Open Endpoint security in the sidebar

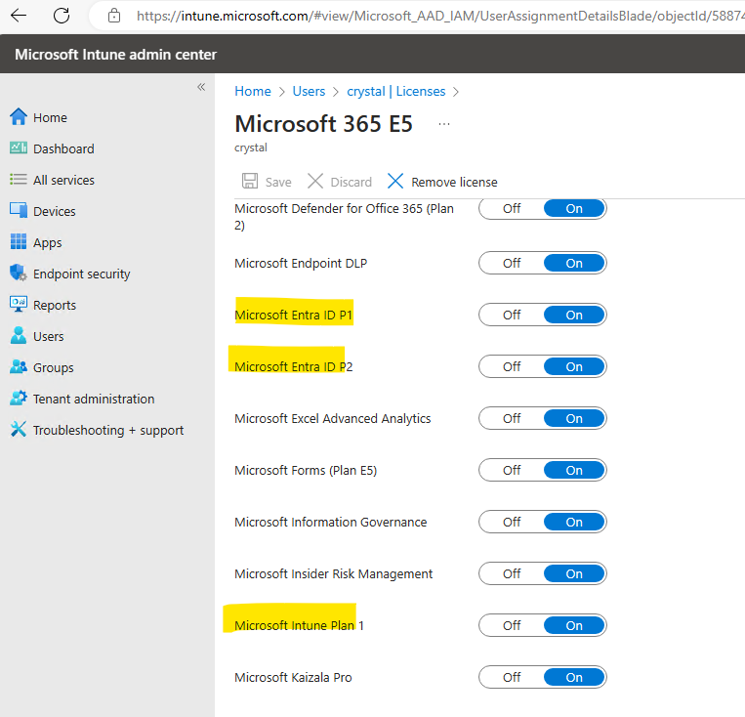click(81, 274)
